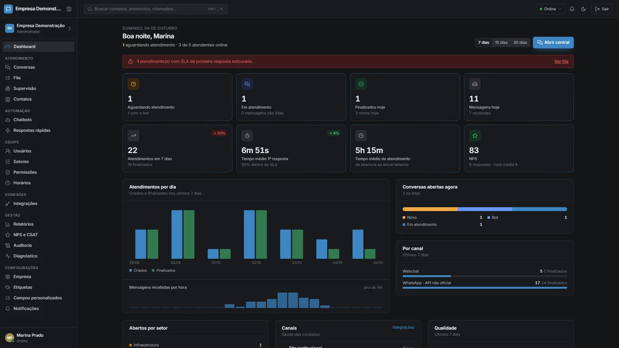Open Relatórios in Gestão section
The image size is (619, 348).
(x=38, y=224)
